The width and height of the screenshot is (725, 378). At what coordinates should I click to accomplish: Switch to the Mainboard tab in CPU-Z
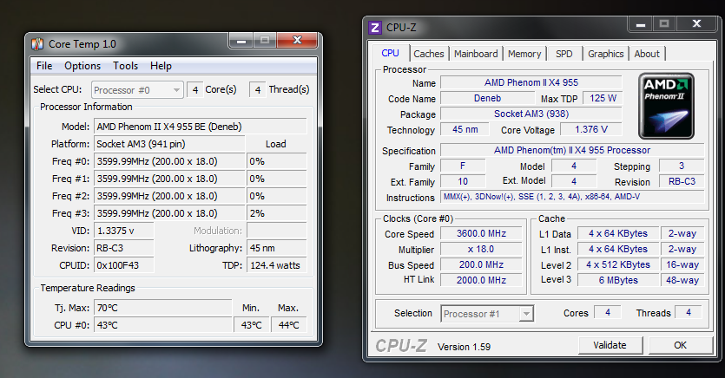click(476, 54)
